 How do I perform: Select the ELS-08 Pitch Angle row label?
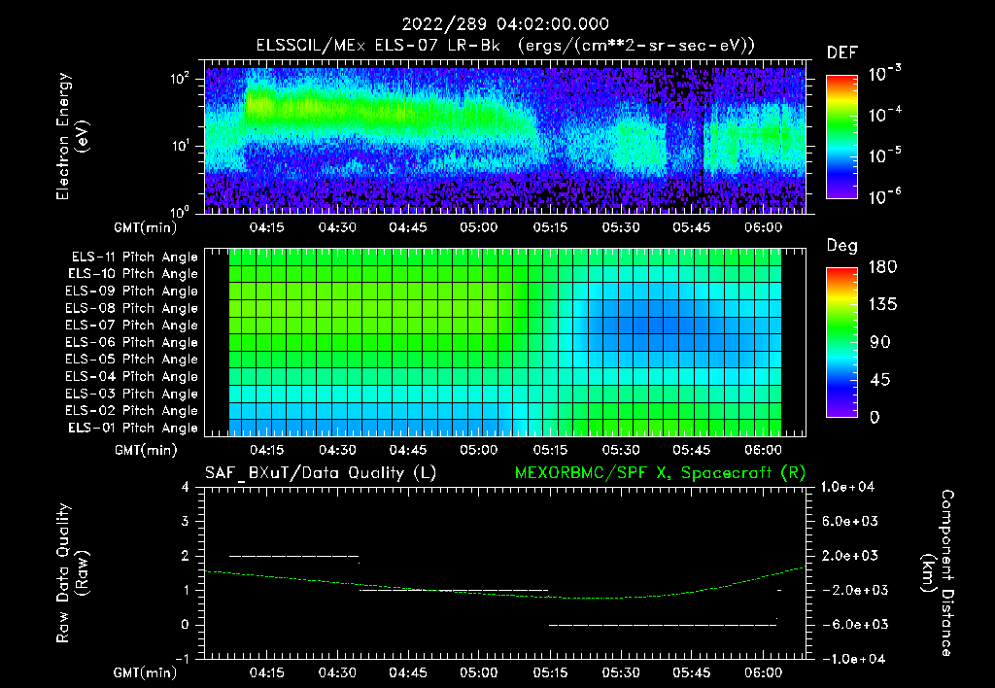click(x=131, y=308)
